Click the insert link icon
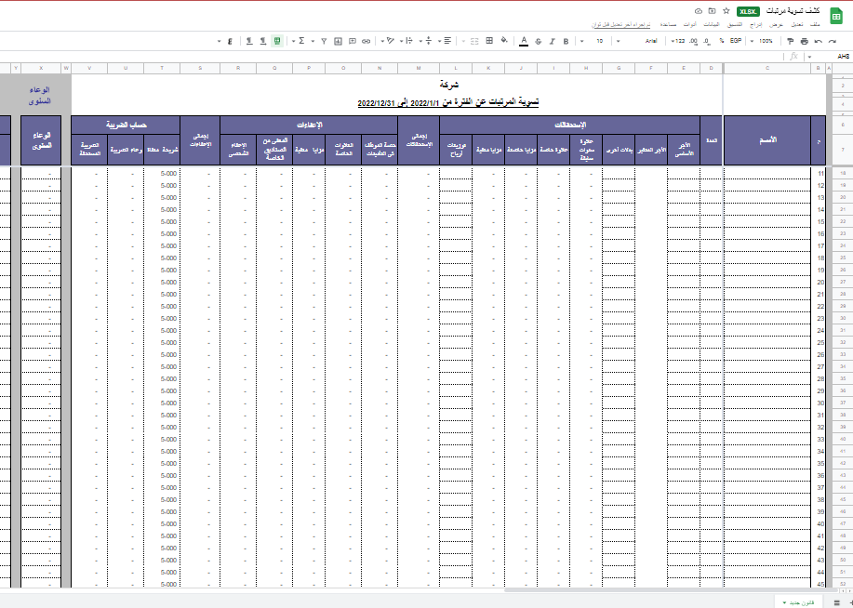Screen dimensions: 853x608 (366, 41)
